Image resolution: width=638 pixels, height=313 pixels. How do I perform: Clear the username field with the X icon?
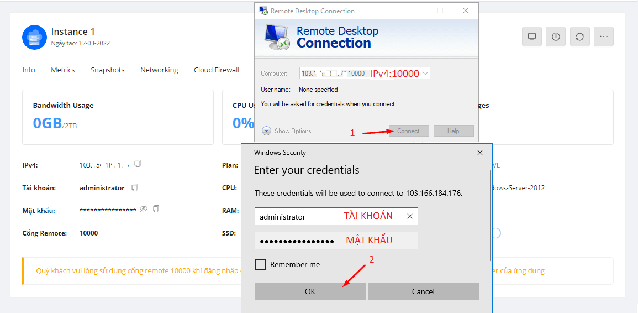click(x=409, y=217)
